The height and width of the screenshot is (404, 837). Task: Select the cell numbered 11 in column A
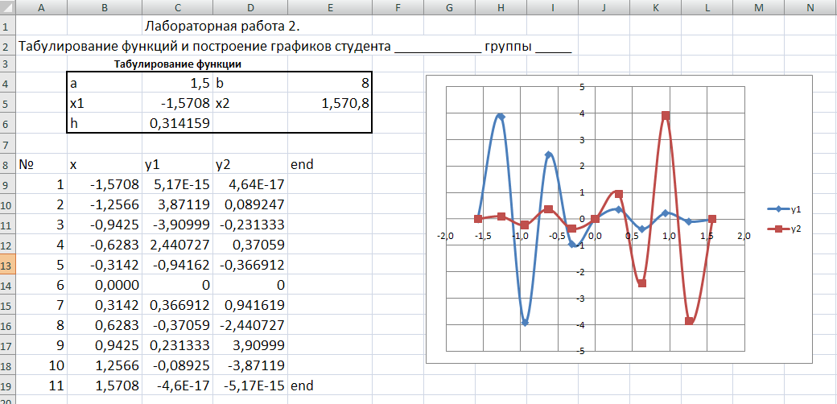pyautogui.click(x=42, y=385)
